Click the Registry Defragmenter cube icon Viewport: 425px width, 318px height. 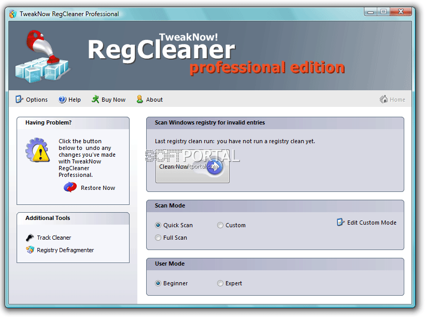(x=30, y=250)
